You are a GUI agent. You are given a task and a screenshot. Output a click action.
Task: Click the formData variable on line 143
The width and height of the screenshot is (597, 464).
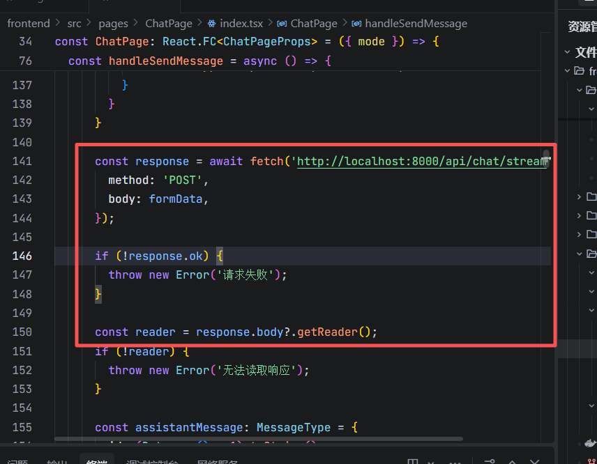pyautogui.click(x=176, y=199)
